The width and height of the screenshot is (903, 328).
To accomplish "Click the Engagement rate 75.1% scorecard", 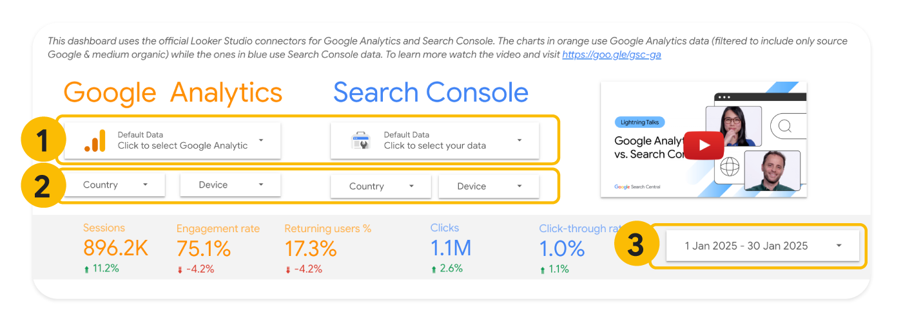I will pyautogui.click(x=204, y=248).
